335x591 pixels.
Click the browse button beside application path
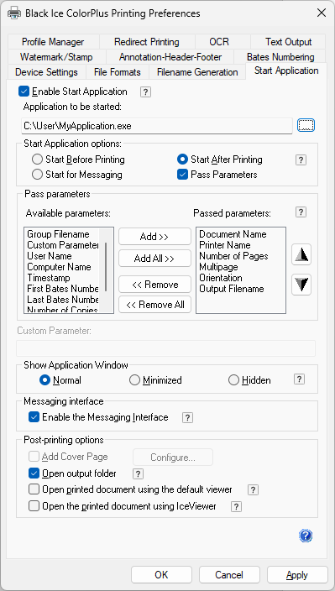pyautogui.click(x=306, y=126)
